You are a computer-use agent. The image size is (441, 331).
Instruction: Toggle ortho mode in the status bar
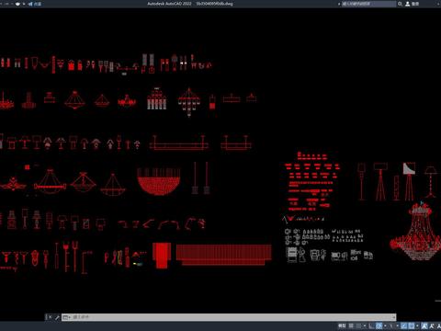371,325
